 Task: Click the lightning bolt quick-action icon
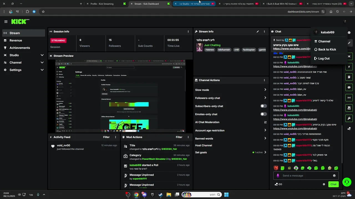coord(349,67)
